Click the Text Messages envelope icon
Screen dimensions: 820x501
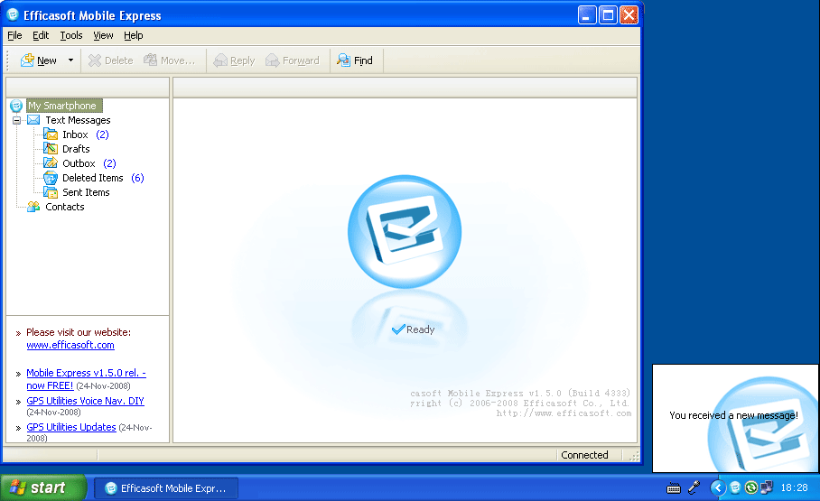33,120
